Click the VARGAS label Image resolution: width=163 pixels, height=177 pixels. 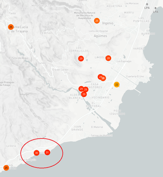139,49
